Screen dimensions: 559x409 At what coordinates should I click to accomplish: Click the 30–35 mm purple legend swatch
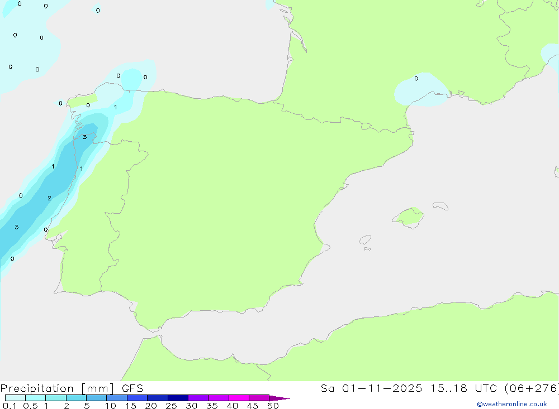[198, 398]
